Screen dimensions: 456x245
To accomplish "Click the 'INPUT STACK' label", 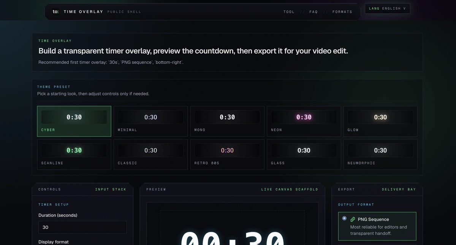I will (111, 189).
